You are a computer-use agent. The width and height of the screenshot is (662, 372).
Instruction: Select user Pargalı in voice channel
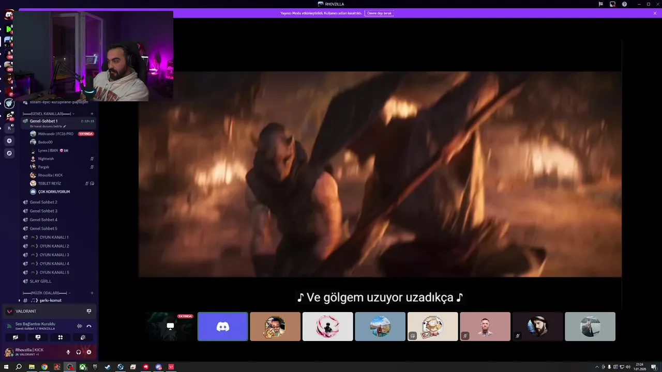click(43, 167)
